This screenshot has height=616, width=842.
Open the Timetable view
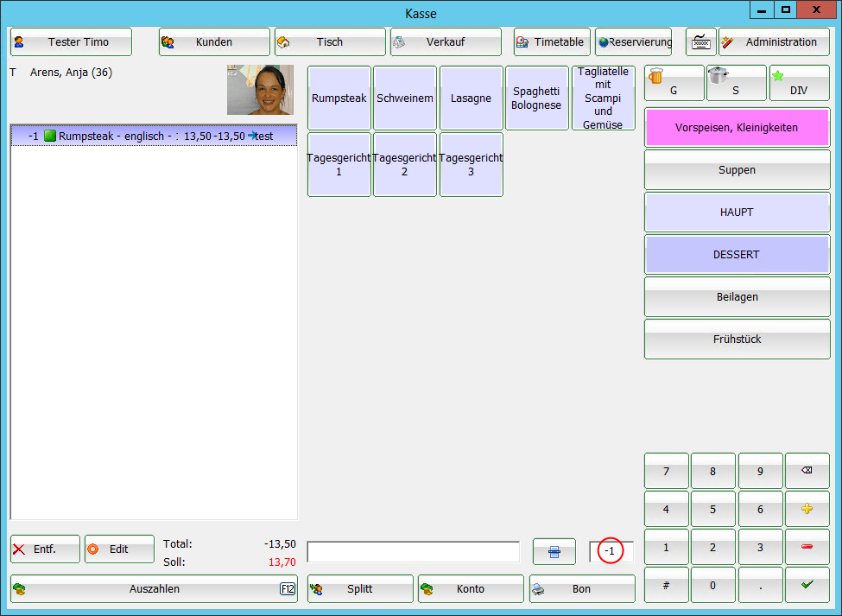[x=552, y=41]
